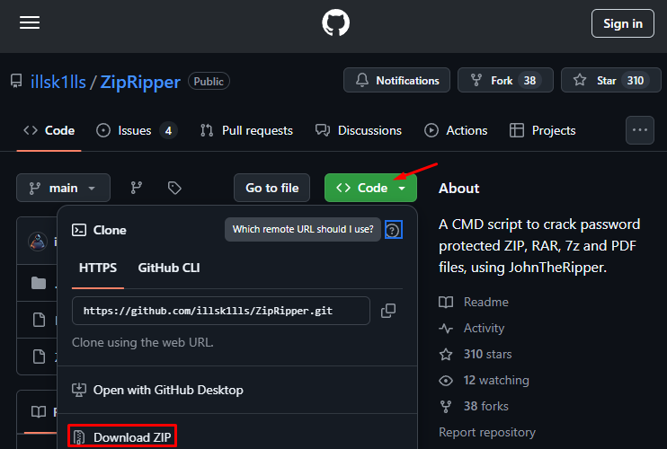
Task: Copy the clone URL to clipboard
Action: click(x=388, y=311)
